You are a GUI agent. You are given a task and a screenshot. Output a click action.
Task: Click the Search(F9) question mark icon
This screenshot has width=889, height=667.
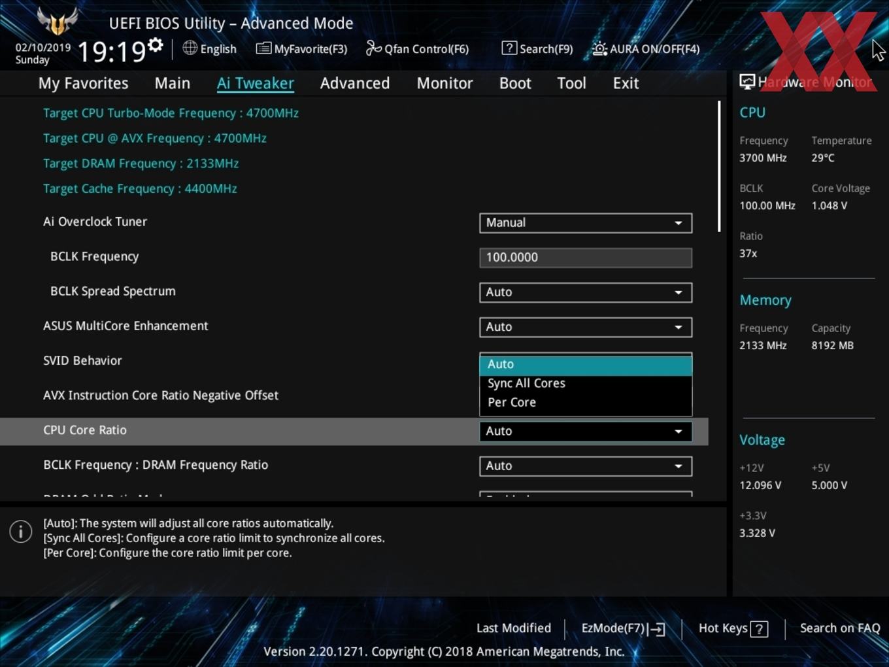[509, 48]
